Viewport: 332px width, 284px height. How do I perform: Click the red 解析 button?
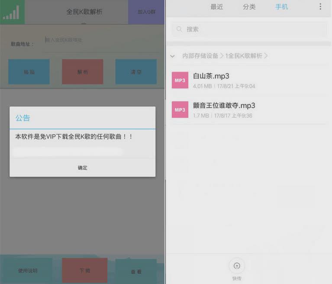(x=83, y=72)
